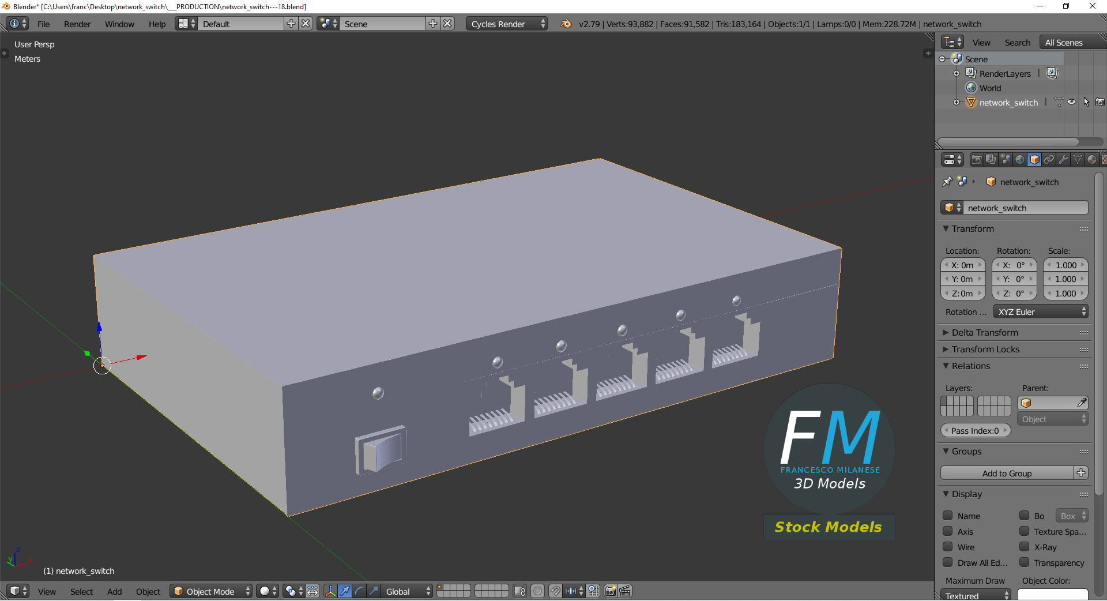Expand the network_switch tree item
Viewport: 1107px width, 601px height.
tap(957, 102)
